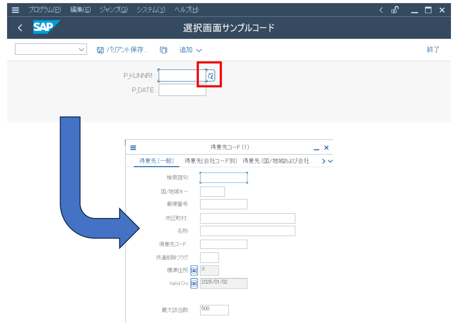Click the Valid On field showing 2026/01/02
This screenshot has height=323, width=458.
tap(223, 283)
